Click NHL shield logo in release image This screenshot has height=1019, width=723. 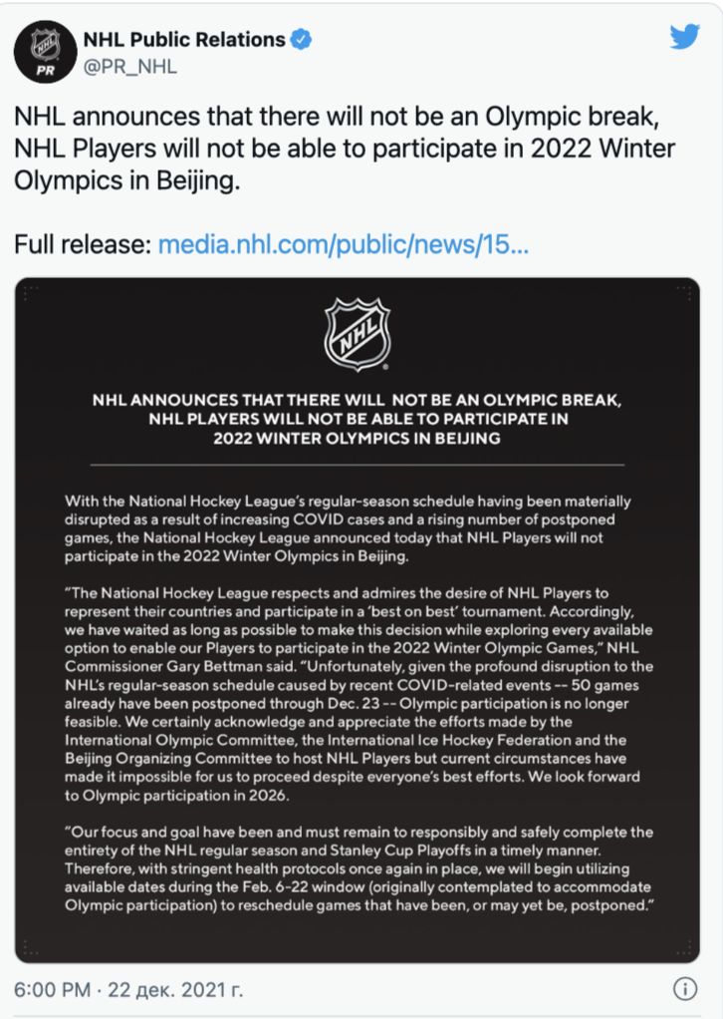click(x=357, y=333)
